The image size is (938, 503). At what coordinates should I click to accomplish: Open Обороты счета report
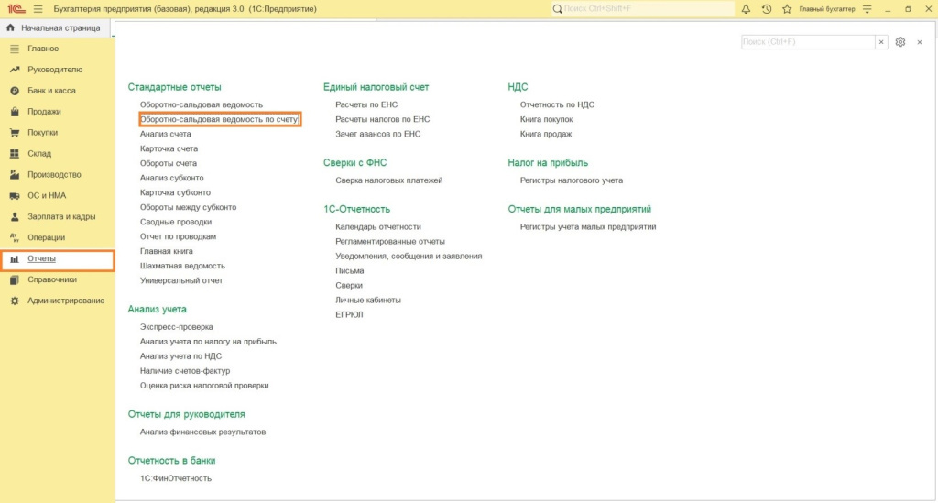pos(169,163)
